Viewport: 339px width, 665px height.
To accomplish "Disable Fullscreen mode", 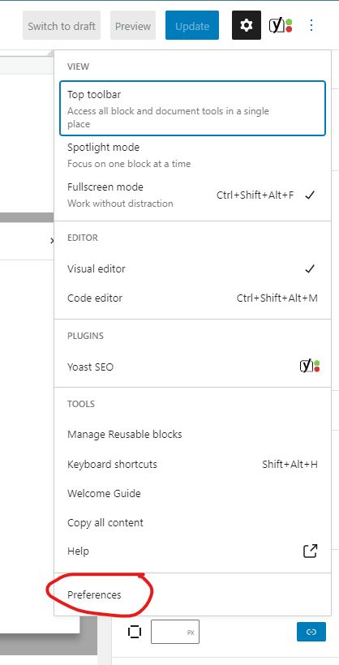I will (193, 195).
